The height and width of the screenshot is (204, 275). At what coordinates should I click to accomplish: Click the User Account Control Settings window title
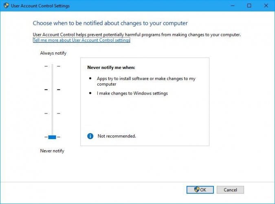point(40,6)
